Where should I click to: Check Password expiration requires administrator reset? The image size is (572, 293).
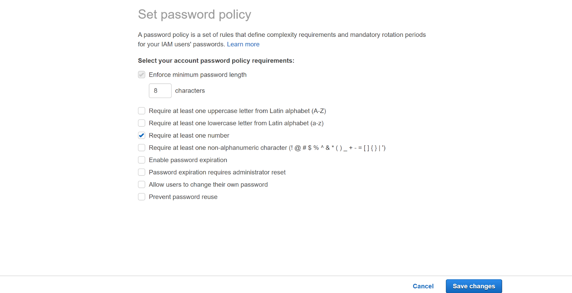(x=142, y=172)
